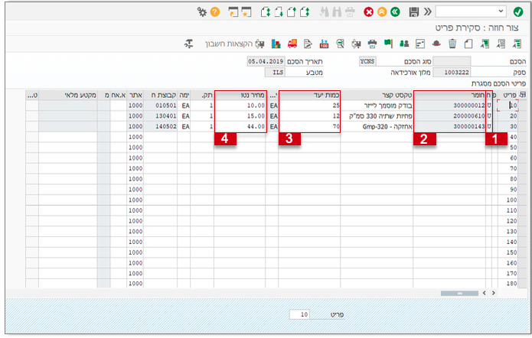Go to next page icon
The width and height of the screenshot is (532, 338).
(x=279, y=12)
